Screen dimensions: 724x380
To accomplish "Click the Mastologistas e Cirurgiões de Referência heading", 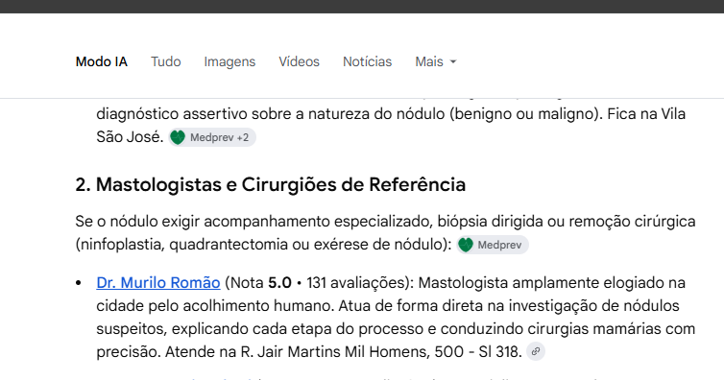I will pos(271,184).
